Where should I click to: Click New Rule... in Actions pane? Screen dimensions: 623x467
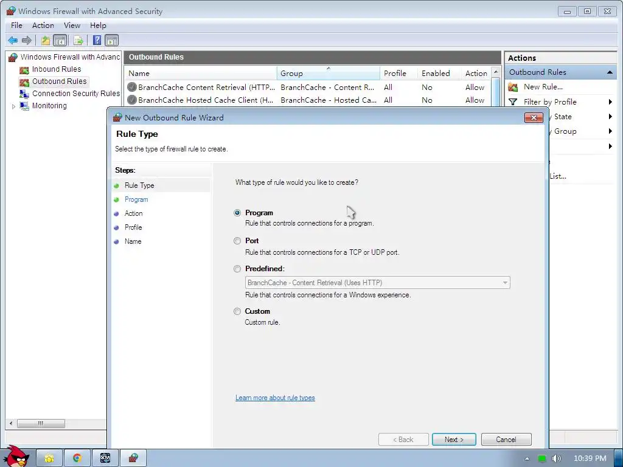click(x=543, y=87)
